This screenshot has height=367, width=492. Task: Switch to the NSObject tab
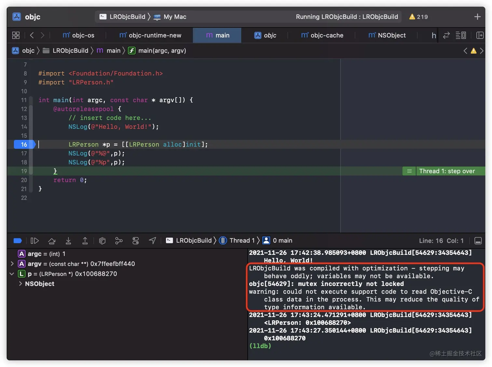tap(387, 35)
